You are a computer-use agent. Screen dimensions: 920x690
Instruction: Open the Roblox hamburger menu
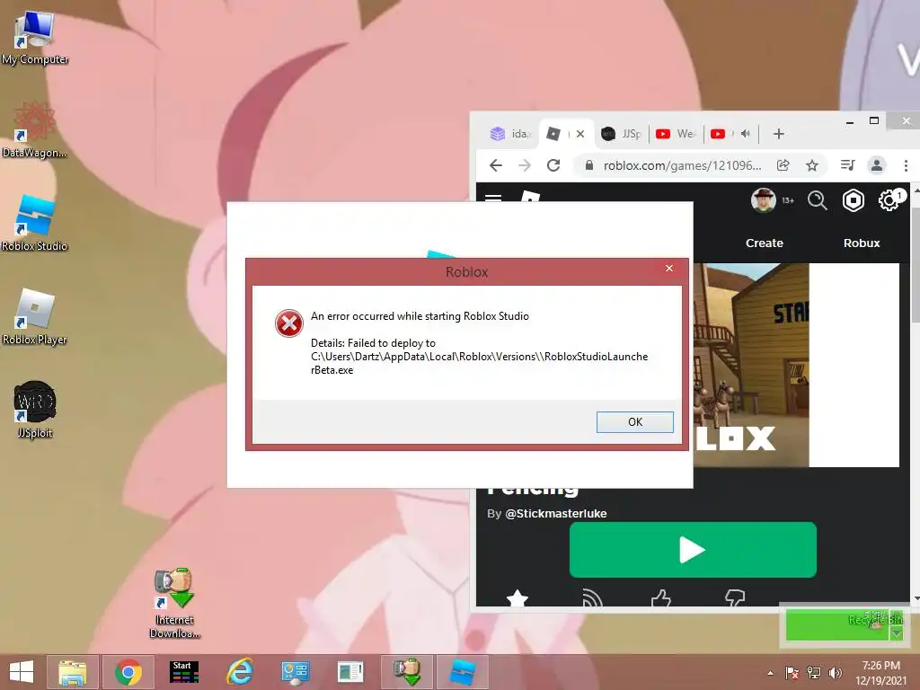tap(493, 198)
